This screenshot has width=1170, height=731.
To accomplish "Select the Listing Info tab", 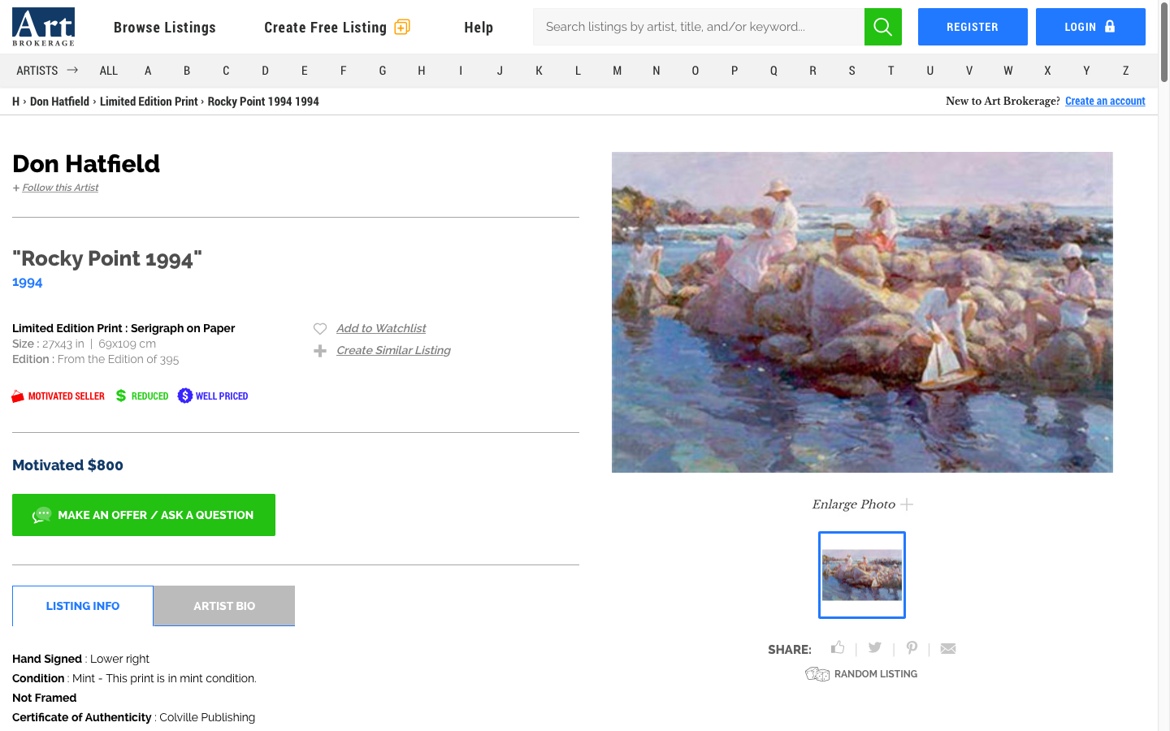I will tap(83, 606).
